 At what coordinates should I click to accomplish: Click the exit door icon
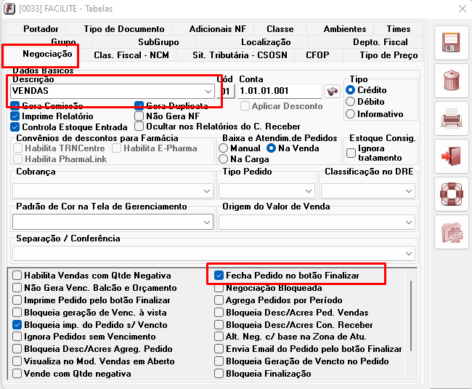coord(451,156)
